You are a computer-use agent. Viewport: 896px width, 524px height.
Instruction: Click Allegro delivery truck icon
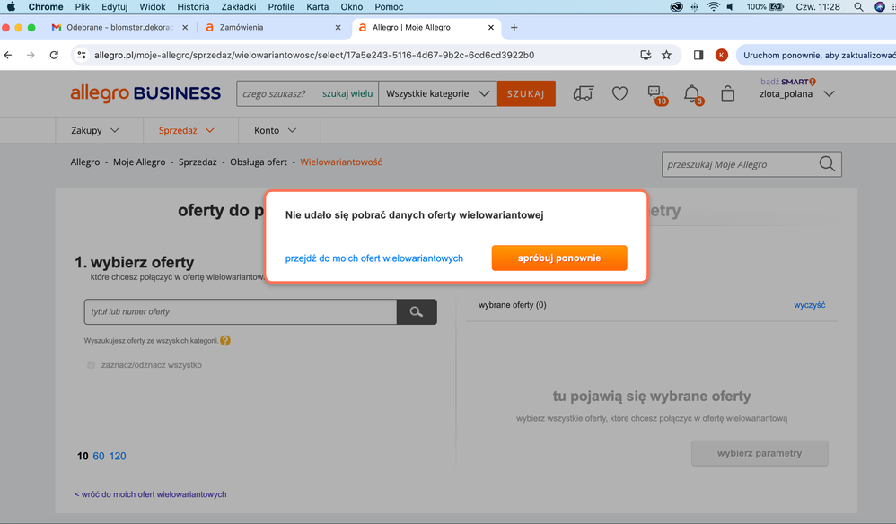click(x=584, y=93)
